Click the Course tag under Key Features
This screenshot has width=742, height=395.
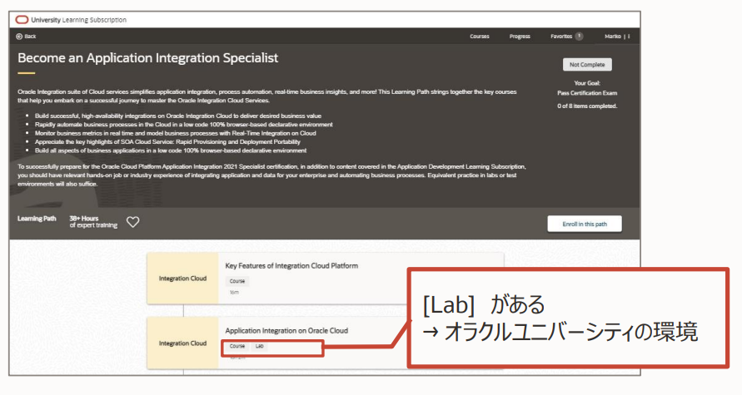point(237,281)
